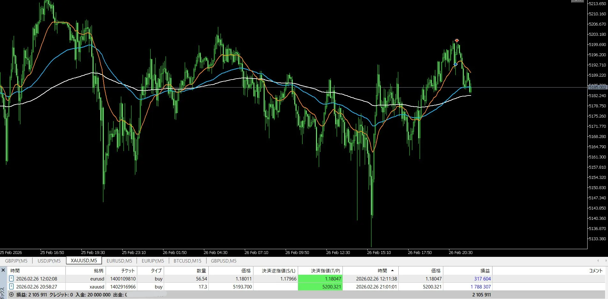Click the xauusd order document icon

click(11, 287)
